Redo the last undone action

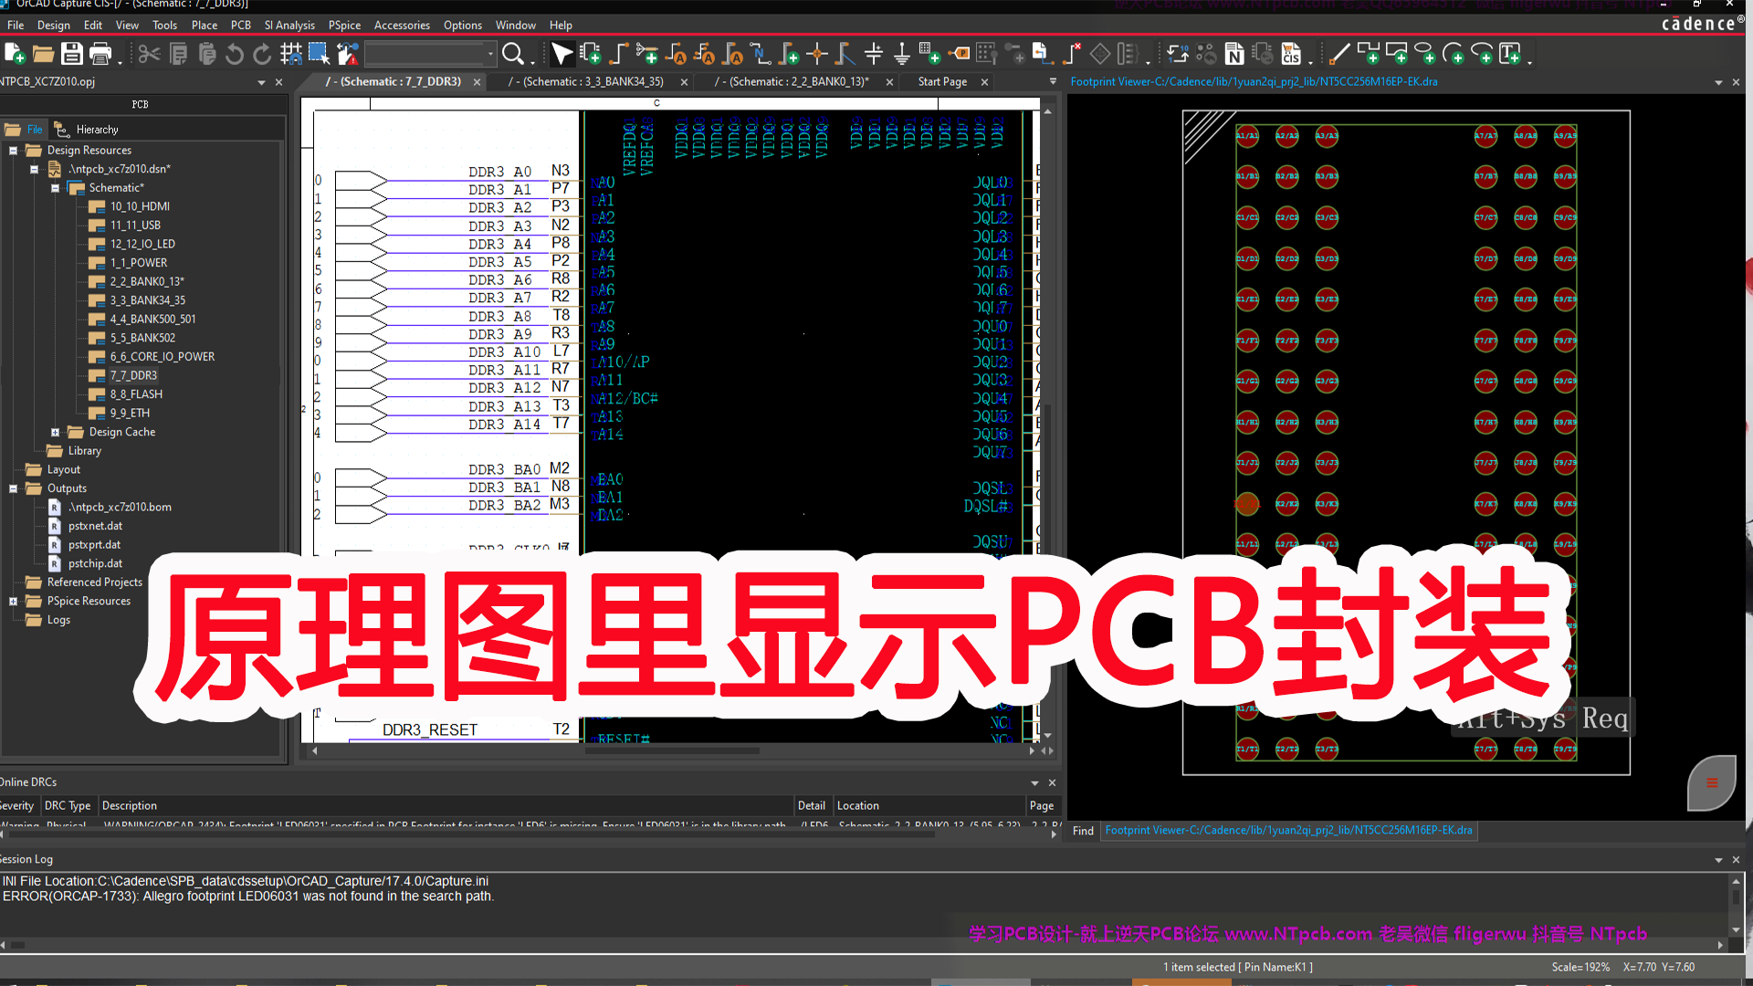[x=262, y=55]
